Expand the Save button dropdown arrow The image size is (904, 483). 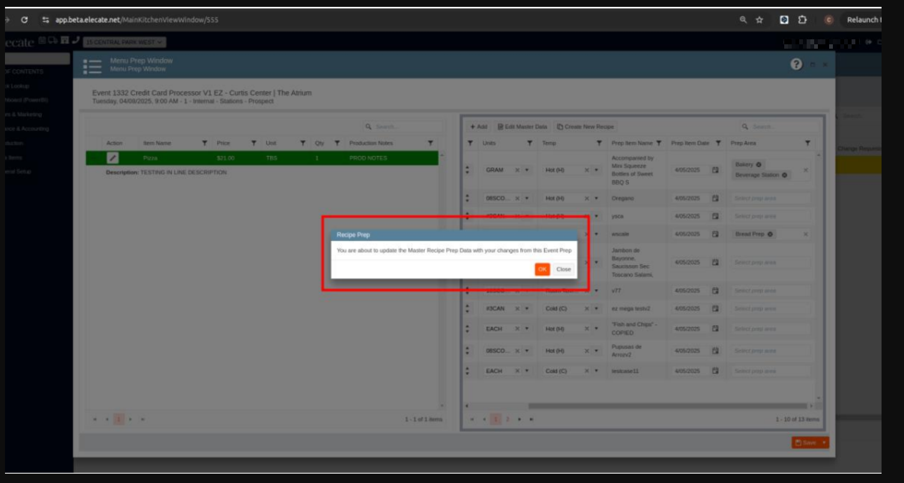tap(824, 442)
